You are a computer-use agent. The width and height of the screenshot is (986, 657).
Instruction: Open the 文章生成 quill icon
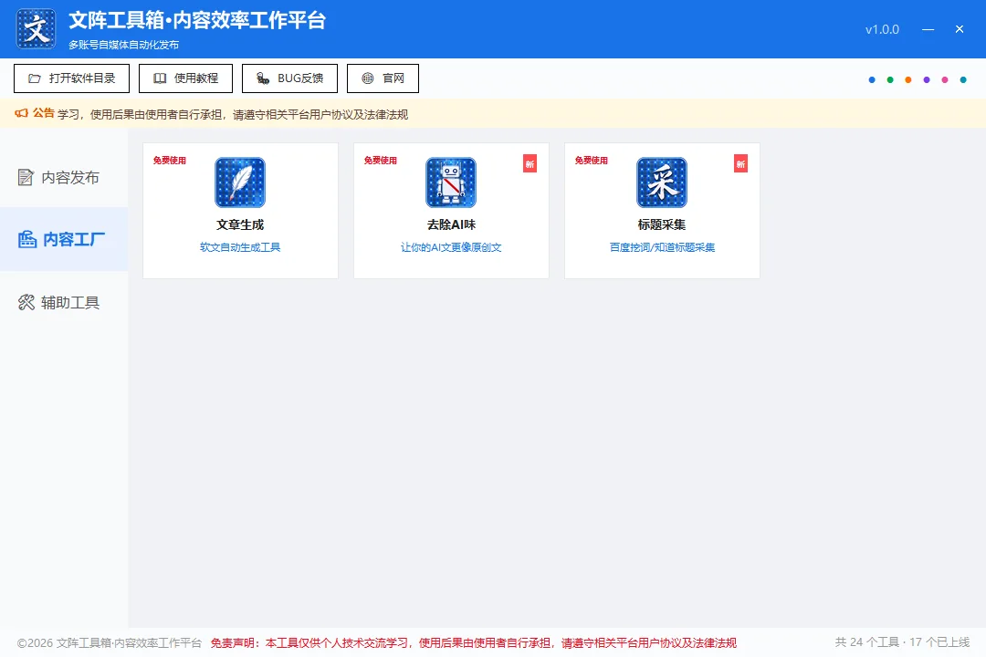240,182
